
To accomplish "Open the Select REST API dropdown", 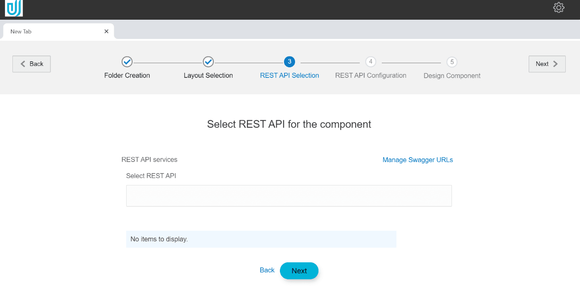I will pyautogui.click(x=289, y=195).
